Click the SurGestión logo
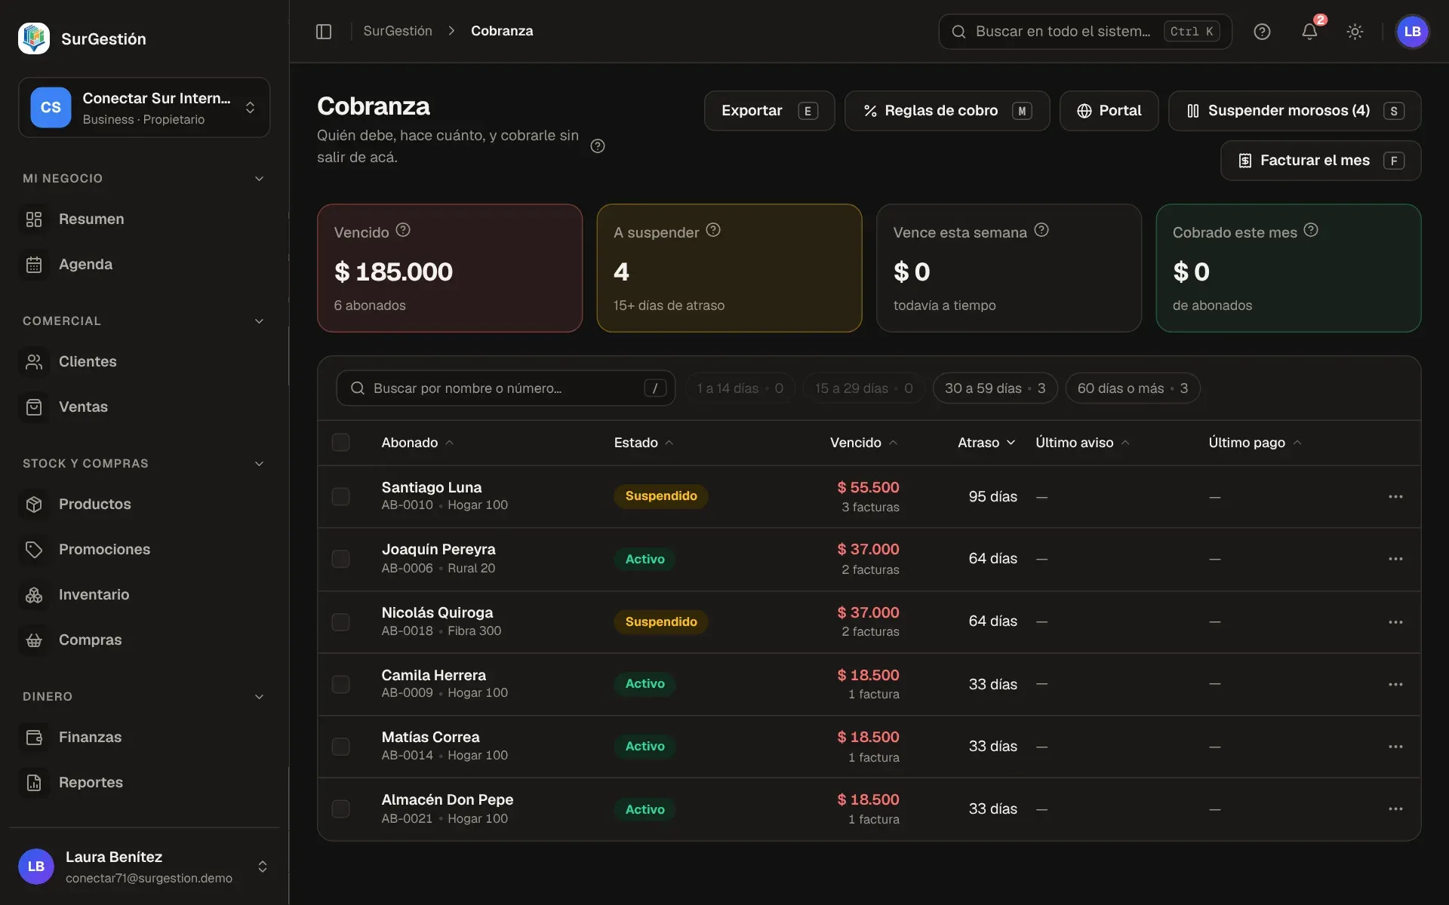 pos(34,38)
